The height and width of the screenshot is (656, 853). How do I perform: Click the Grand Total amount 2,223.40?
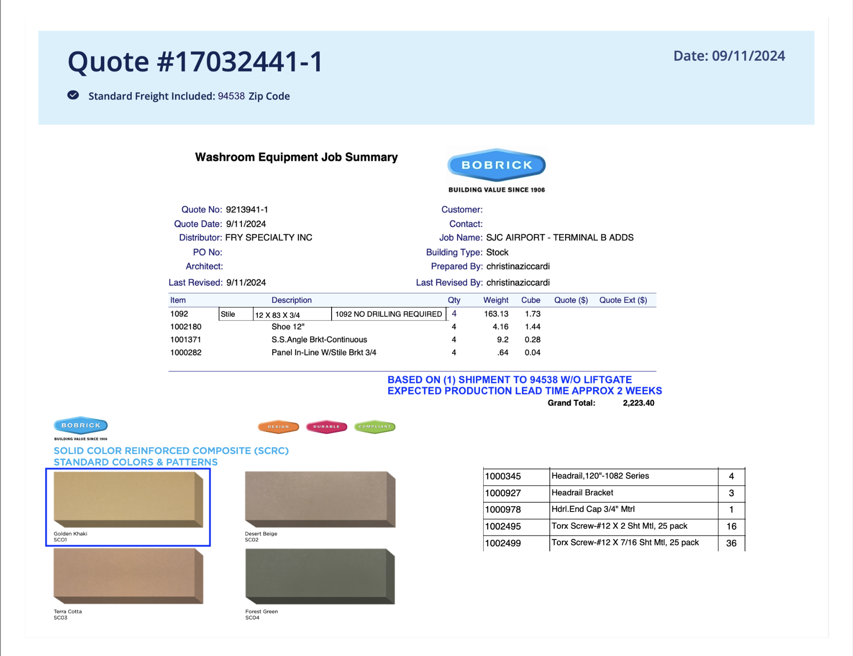coord(638,403)
